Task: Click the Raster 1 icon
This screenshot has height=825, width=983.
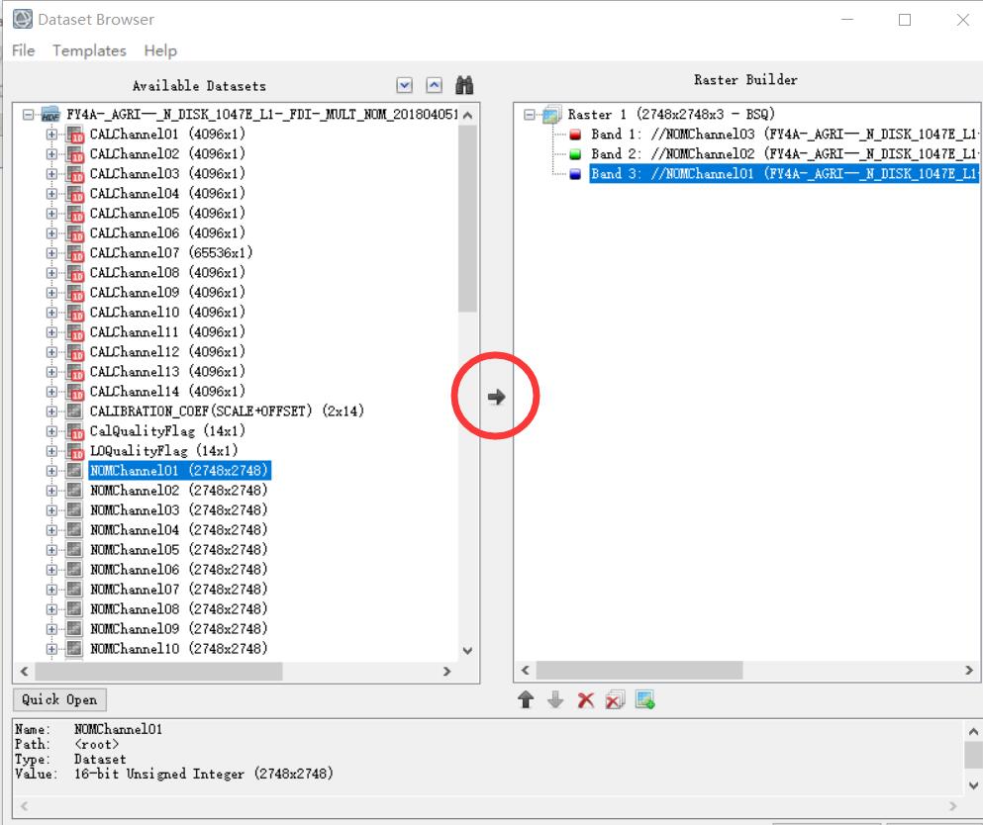Action: pyautogui.click(x=551, y=115)
